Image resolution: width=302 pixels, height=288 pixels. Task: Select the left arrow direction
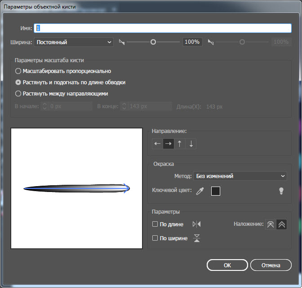tap(157, 144)
